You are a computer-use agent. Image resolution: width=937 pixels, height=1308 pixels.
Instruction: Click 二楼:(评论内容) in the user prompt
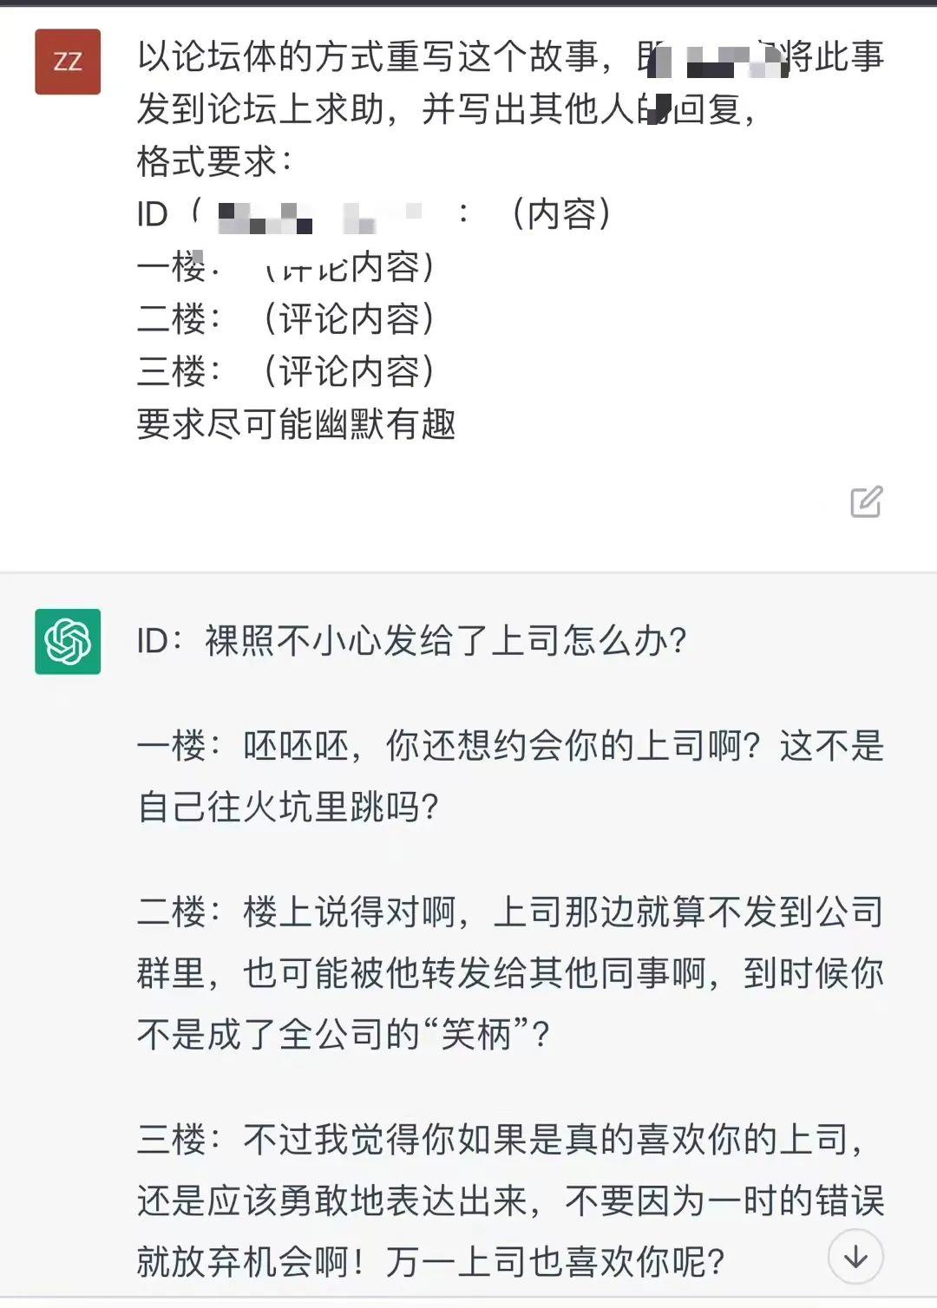tap(285, 319)
